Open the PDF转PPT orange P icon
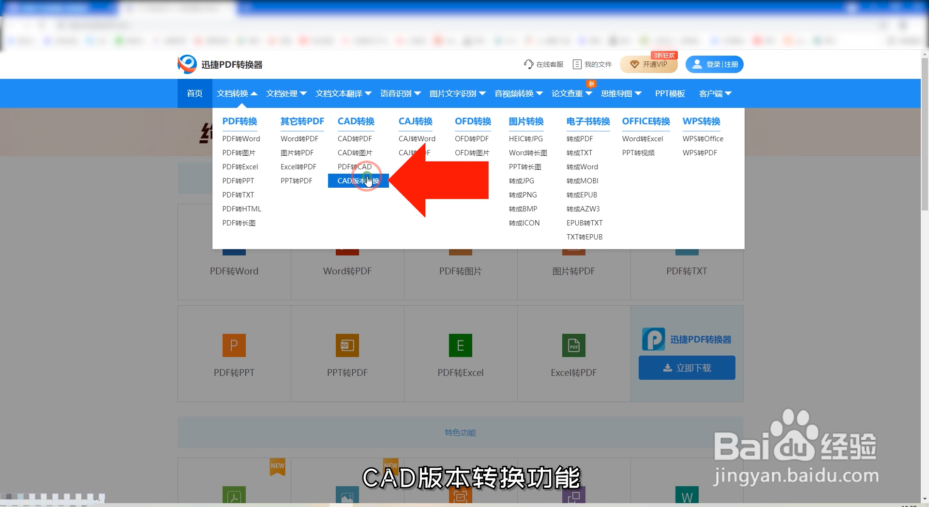929x507 pixels. click(x=234, y=345)
